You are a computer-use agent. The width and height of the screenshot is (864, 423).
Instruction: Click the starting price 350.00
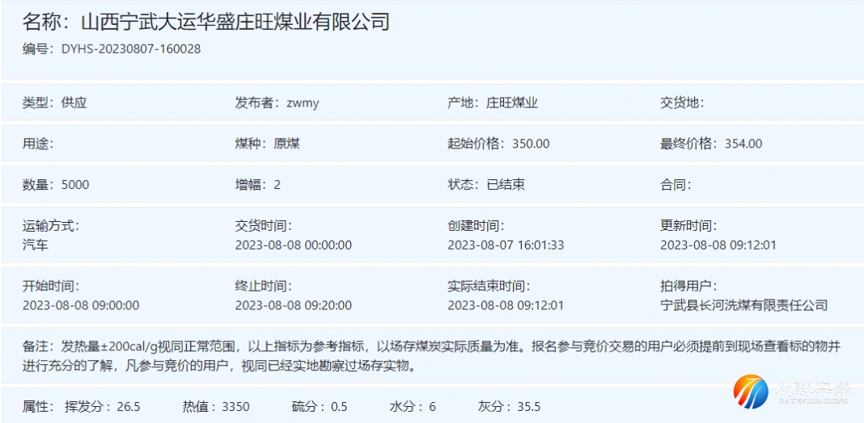[531, 144]
